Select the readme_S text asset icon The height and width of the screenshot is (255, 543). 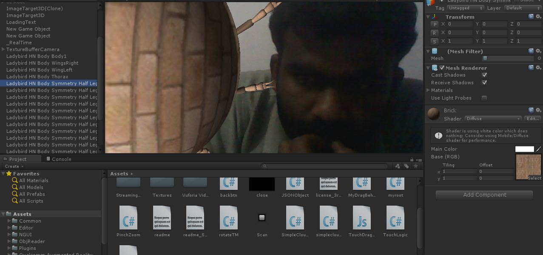click(x=195, y=217)
